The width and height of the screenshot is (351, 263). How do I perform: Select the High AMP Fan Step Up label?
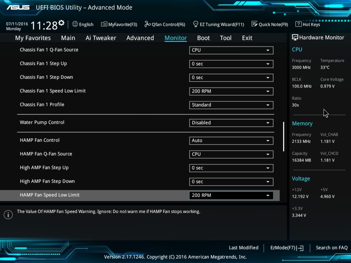[44, 168]
